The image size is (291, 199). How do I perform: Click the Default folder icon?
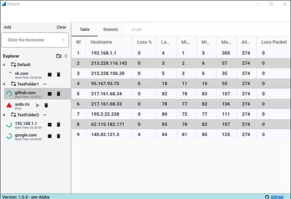click(x=14, y=65)
